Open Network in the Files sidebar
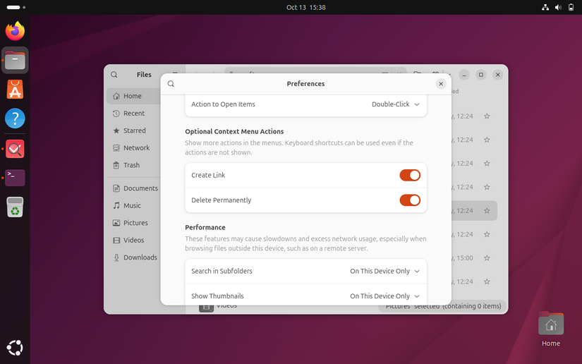The height and width of the screenshot is (364, 582). 134,147
